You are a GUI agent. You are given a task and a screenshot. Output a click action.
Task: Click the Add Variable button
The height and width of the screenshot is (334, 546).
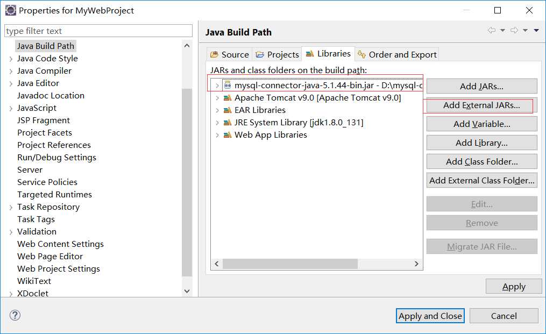[481, 124]
